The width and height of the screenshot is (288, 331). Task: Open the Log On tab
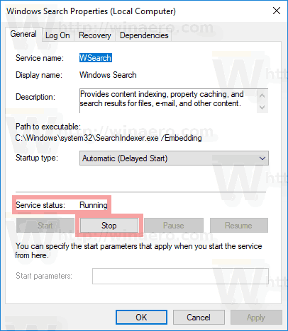pos(57,35)
